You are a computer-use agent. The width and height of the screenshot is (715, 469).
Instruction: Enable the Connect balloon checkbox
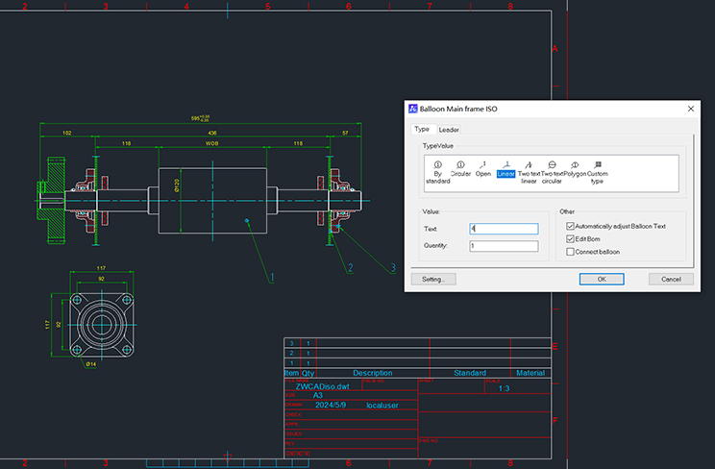pos(571,252)
